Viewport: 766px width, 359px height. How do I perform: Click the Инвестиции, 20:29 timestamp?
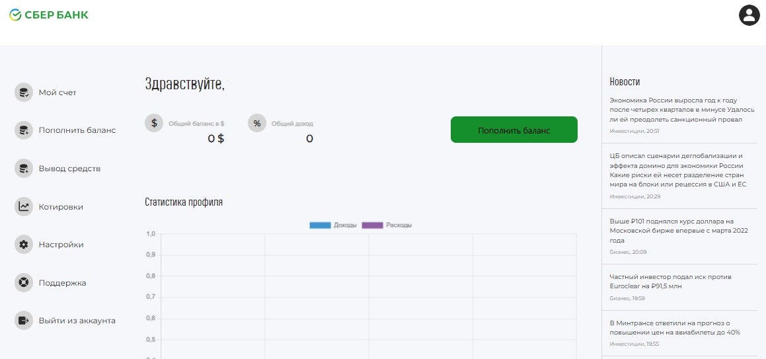point(634,196)
